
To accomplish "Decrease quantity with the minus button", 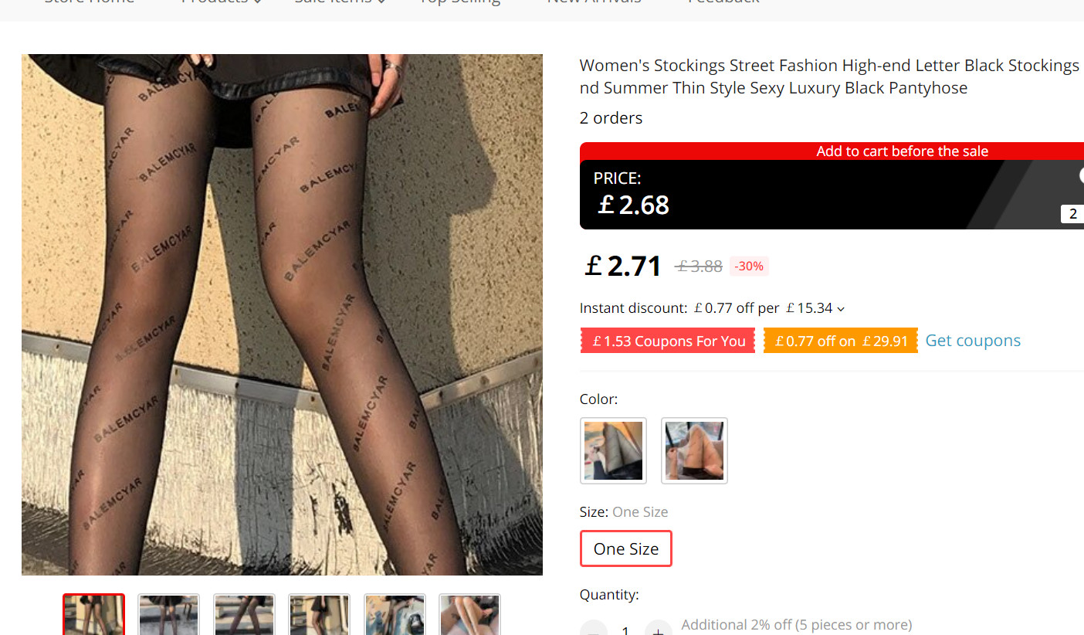I will point(593,630).
